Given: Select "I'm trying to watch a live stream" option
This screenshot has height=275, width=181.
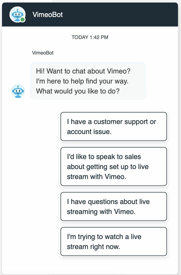Looking at the screenshot, I should pyautogui.click(x=113, y=241).
